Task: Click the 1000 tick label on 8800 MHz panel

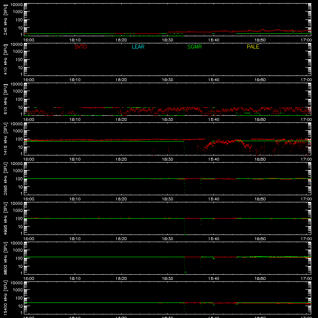Action: coord(18,250)
